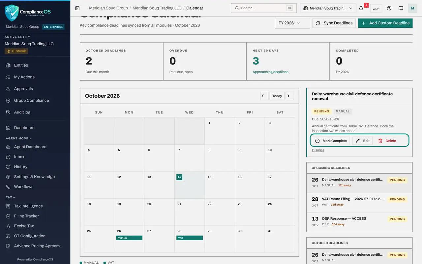Image resolution: width=422 pixels, height=264 pixels.
Task: Click the Group Compliance shield icon
Action: [8, 100]
